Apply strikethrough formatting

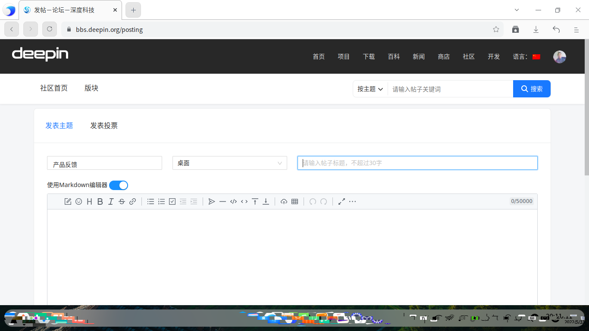point(122,201)
